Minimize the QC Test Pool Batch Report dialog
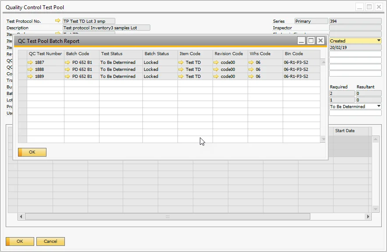 click(x=301, y=41)
